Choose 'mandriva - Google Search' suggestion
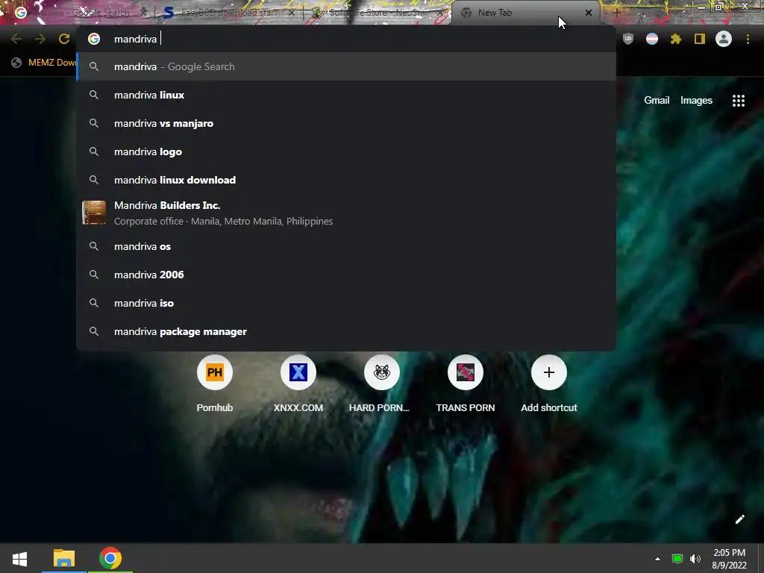The height and width of the screenshot is (573, 764). click(346, 66)
